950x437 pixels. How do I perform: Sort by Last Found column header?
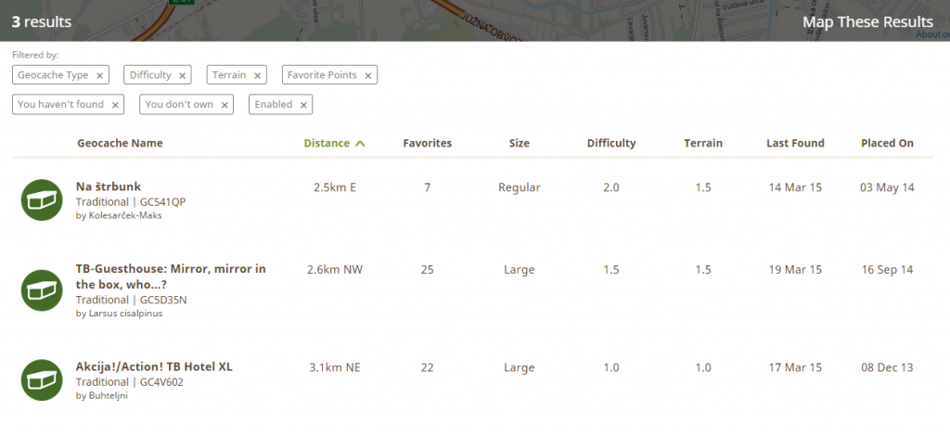(795, 144)
